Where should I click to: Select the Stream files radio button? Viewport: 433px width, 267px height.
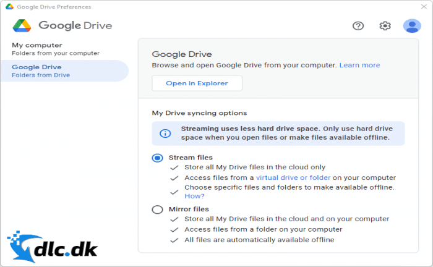coord(157,158)
